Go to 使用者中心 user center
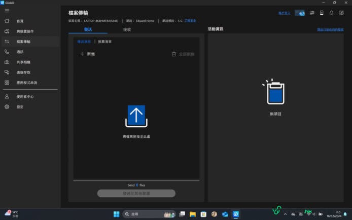Viewport: 352px width, 220px height. tap(25, 96)
